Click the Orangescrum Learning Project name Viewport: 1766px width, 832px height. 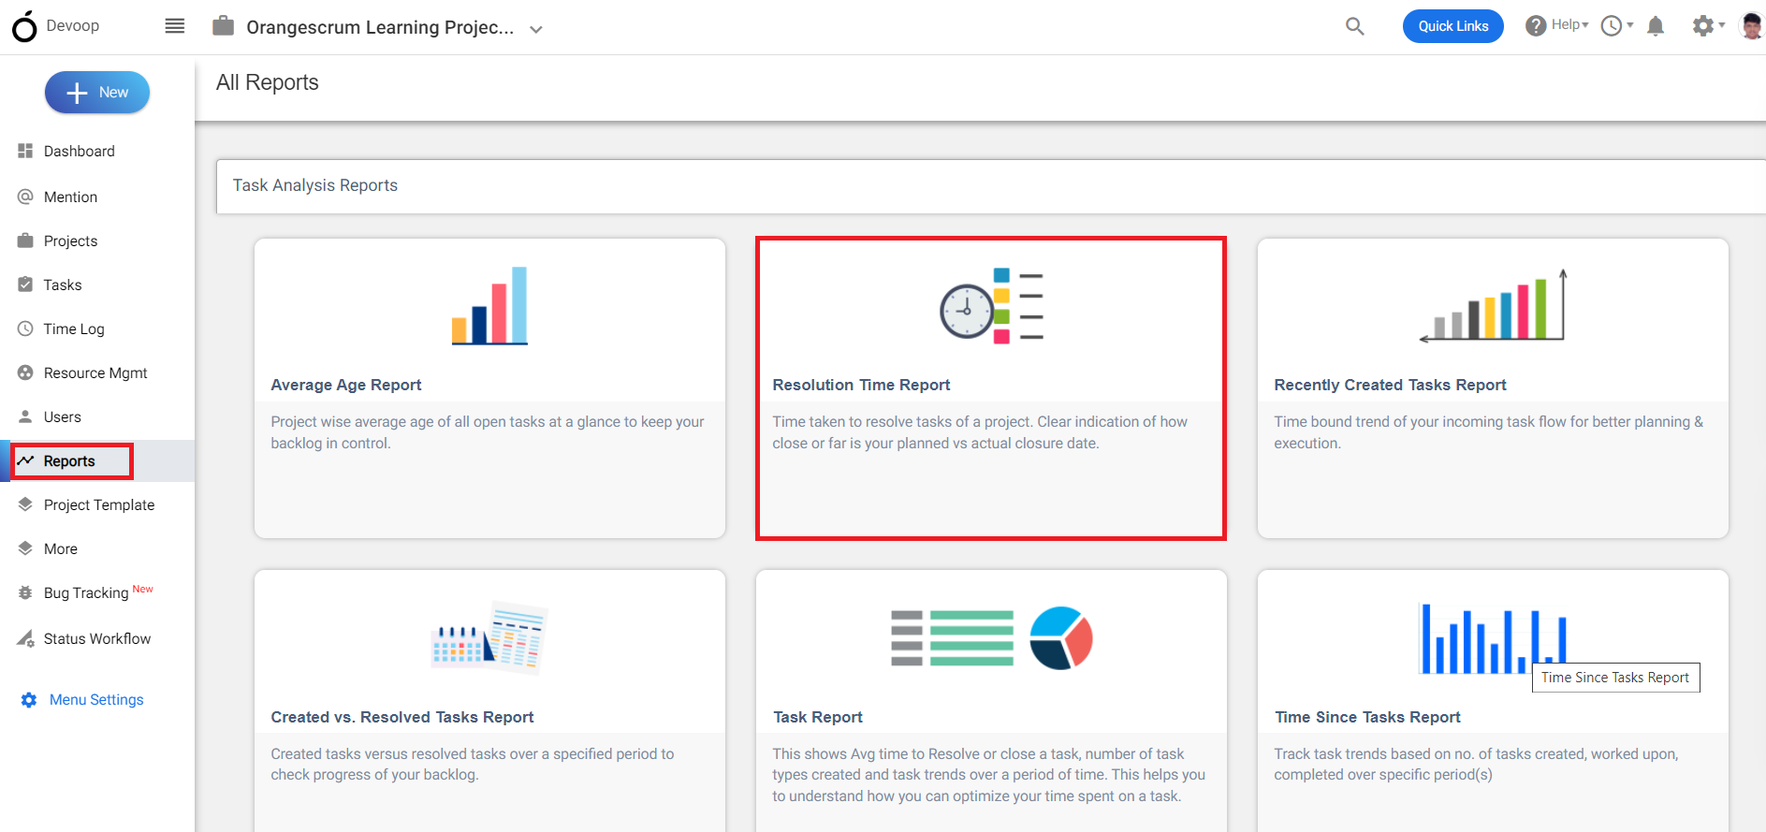coord(380,27)
